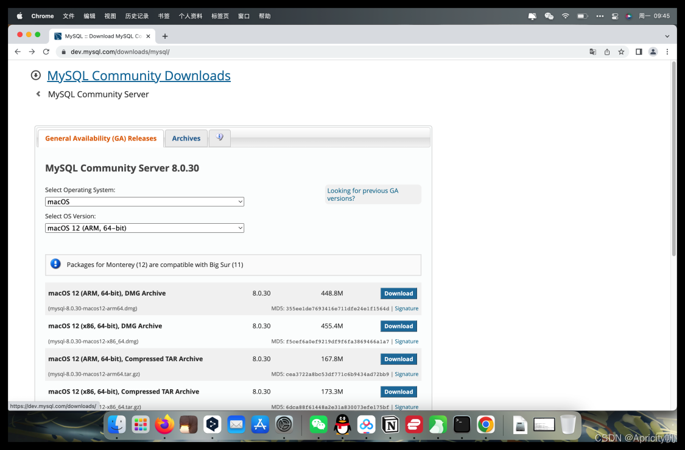This screenshot has width=685, height=450.
Task: Open Chrome's three-dot menu
Action: [x=667, y=52]
